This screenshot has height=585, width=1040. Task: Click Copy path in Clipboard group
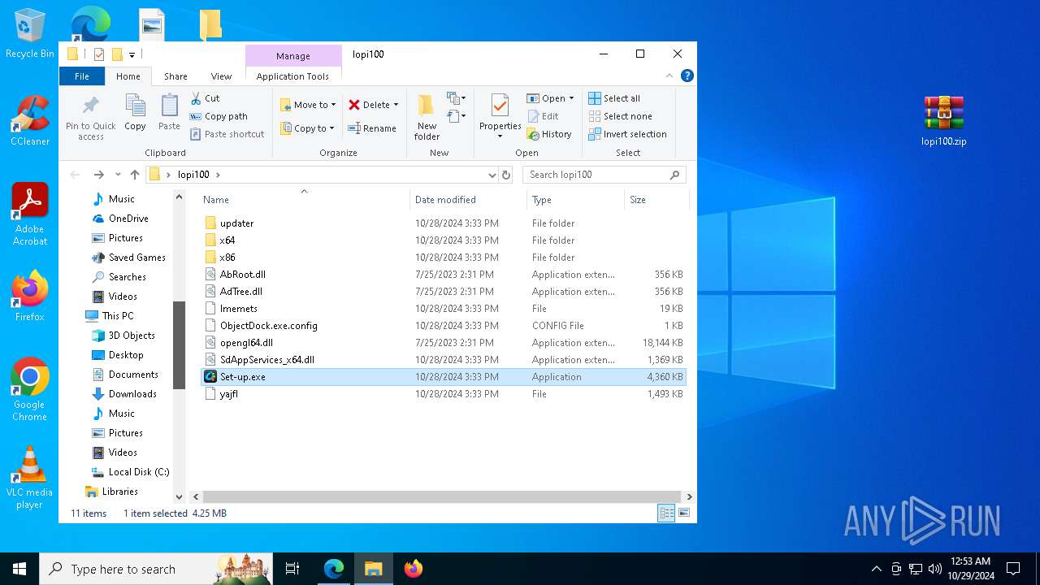pos(219,116)
